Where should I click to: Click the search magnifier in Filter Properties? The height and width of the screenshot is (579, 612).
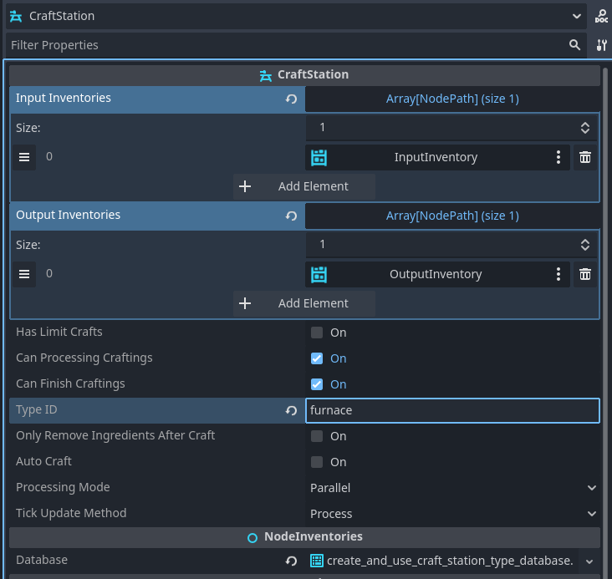pos(574,45)
